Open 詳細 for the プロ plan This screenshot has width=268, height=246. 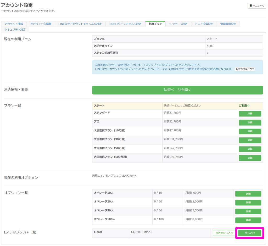pyautogui.click(x=250, y=123)
